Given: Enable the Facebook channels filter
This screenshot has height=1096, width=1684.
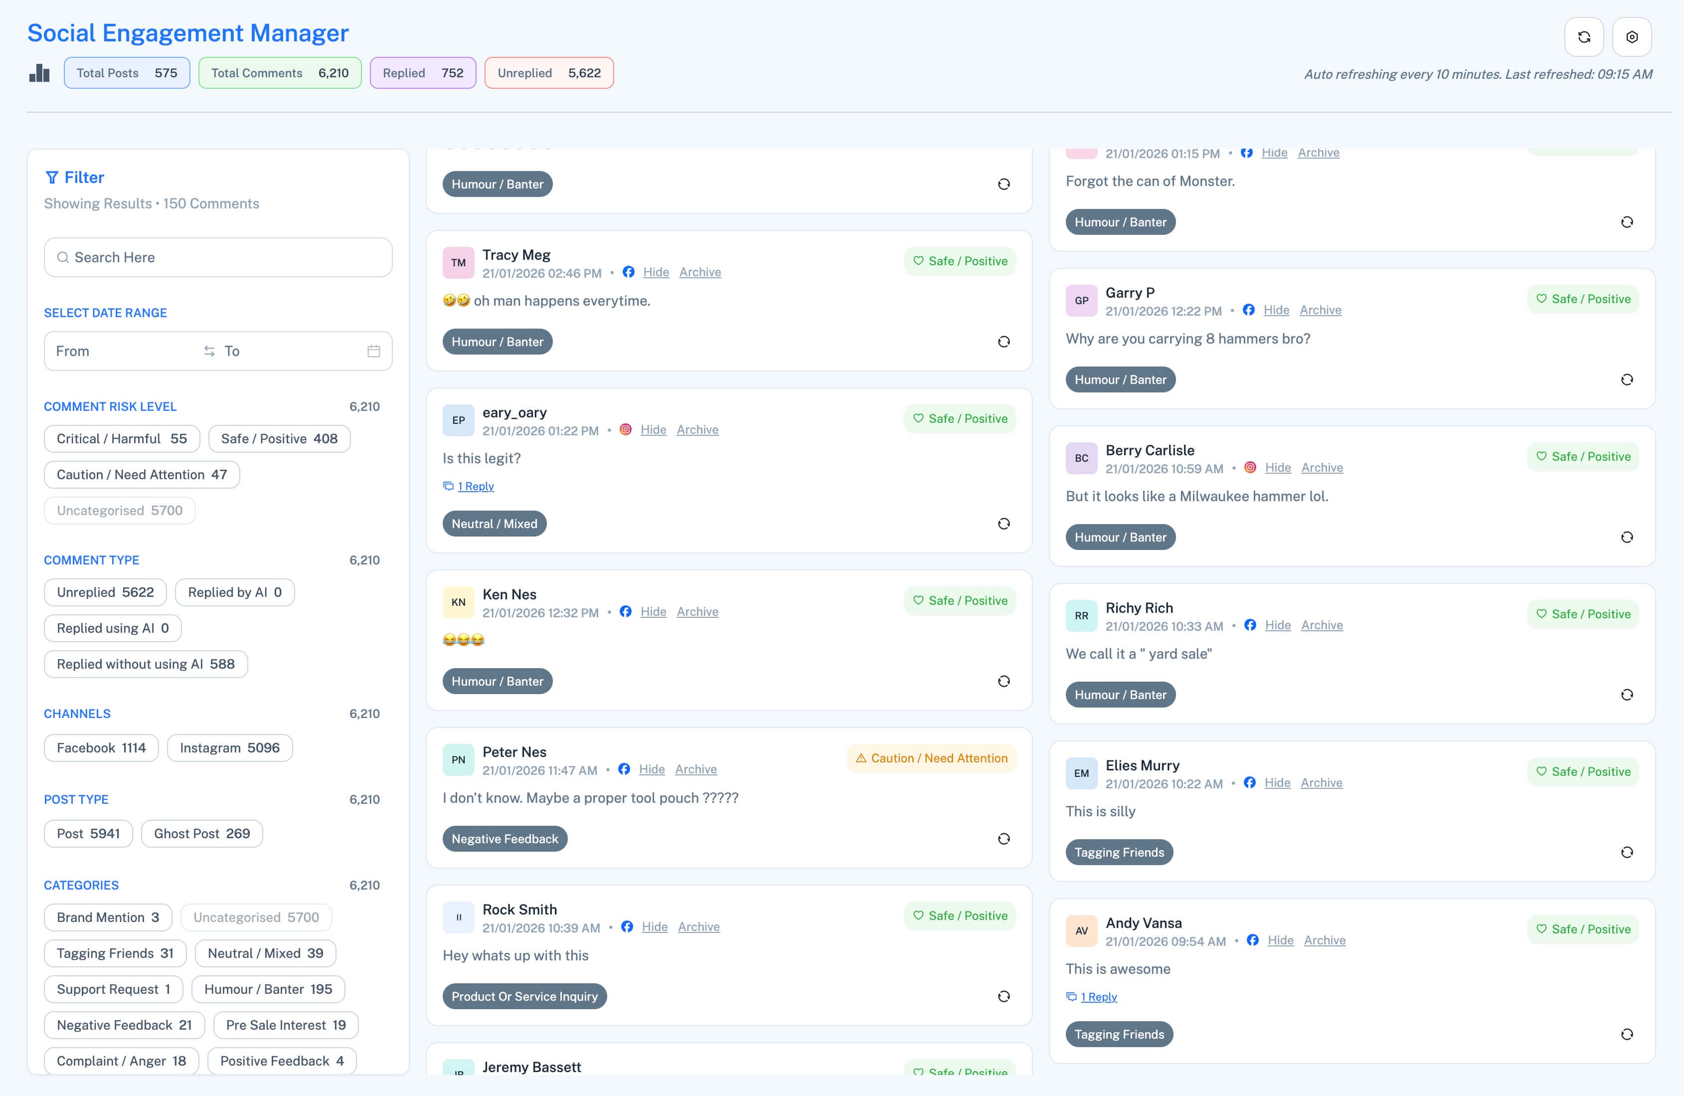Looking at the screenshot, I should (x=101, y=747).
